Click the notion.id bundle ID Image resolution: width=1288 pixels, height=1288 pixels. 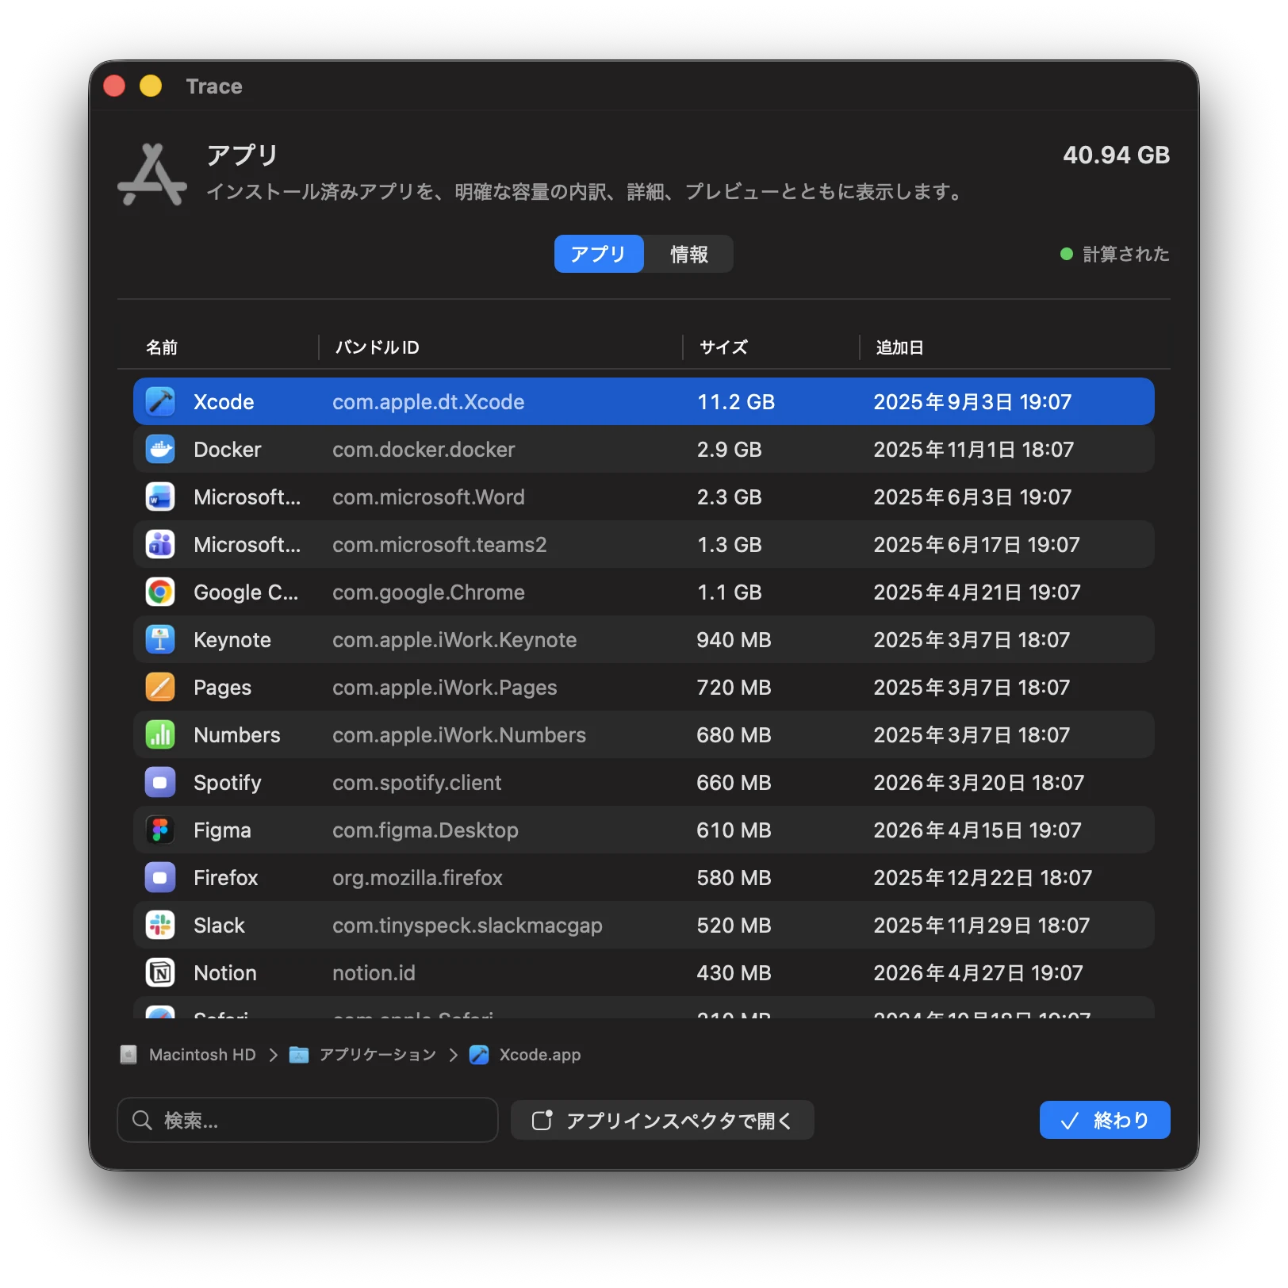coord(374,973)
